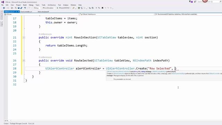This screenshot has width=222, height=125.
Task: Click the navigate backward toolbar icon
Action: tap(4, 8)
